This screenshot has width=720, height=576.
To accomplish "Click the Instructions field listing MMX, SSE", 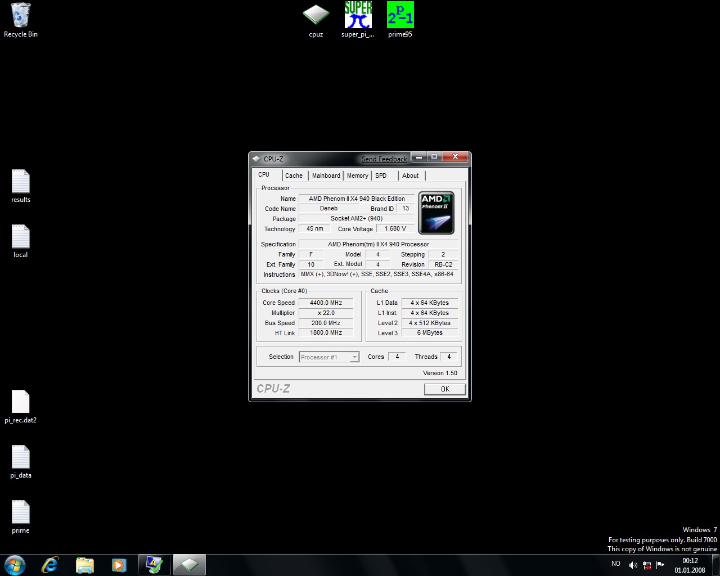I will pyautogui.click(x=379, y=274).
